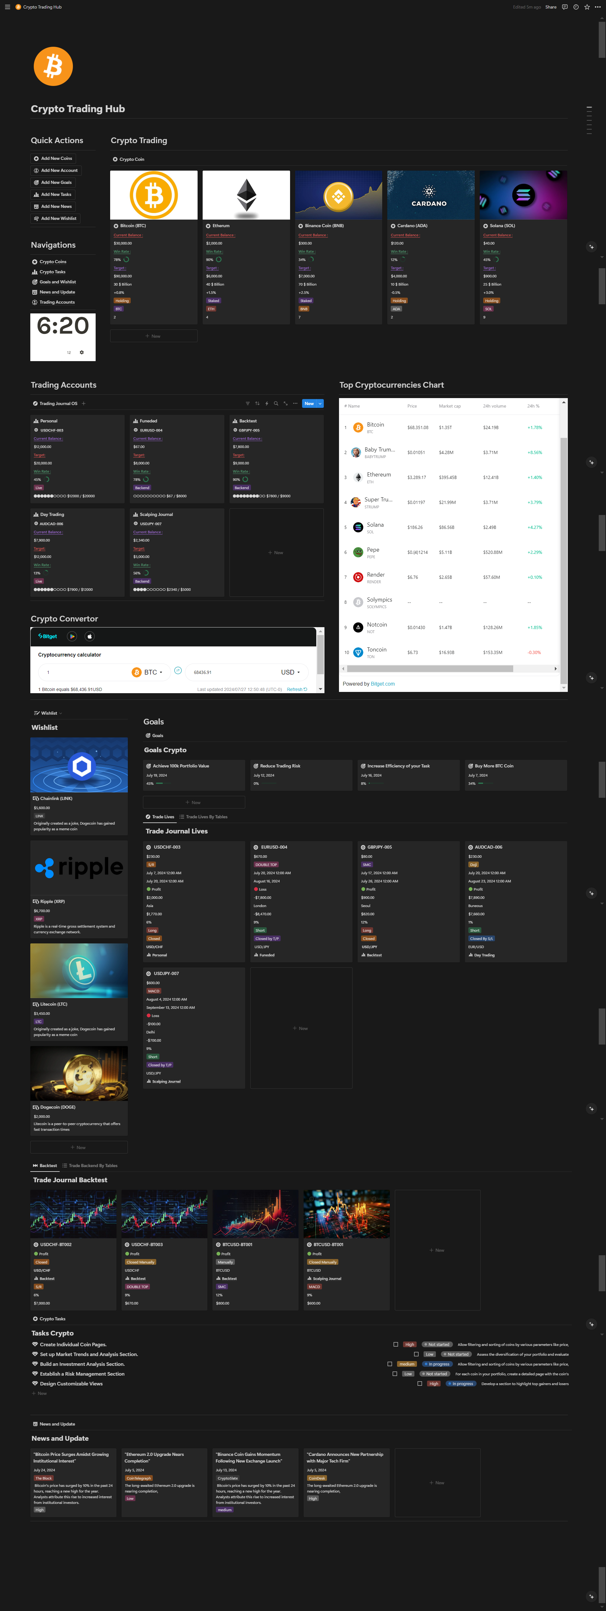Viewport: 606px width, 1611px height.
Task: Open BTCUSD-BT001 backtest card with Manually tag
Action: 256,1250
